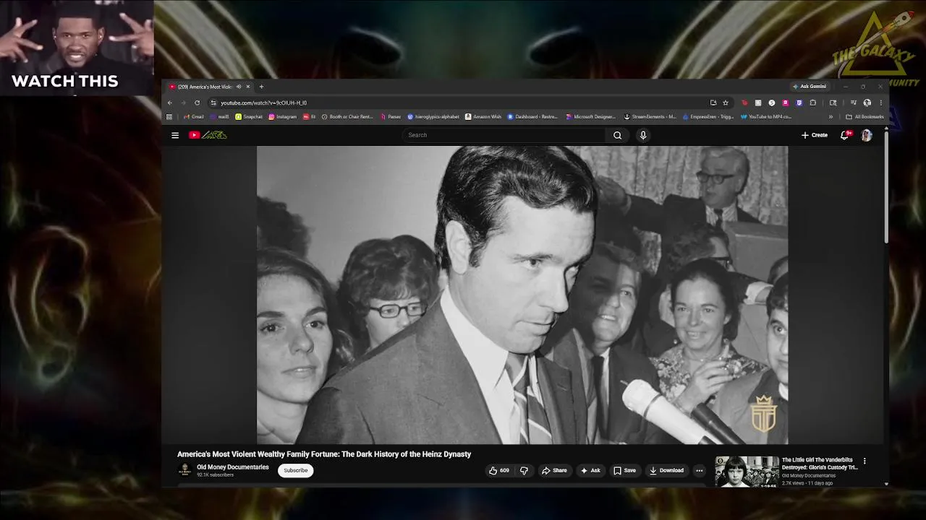926x520 pixels.
Task: Open the Microsoft Designer bookmark
Action: click(x=590, y=116)
